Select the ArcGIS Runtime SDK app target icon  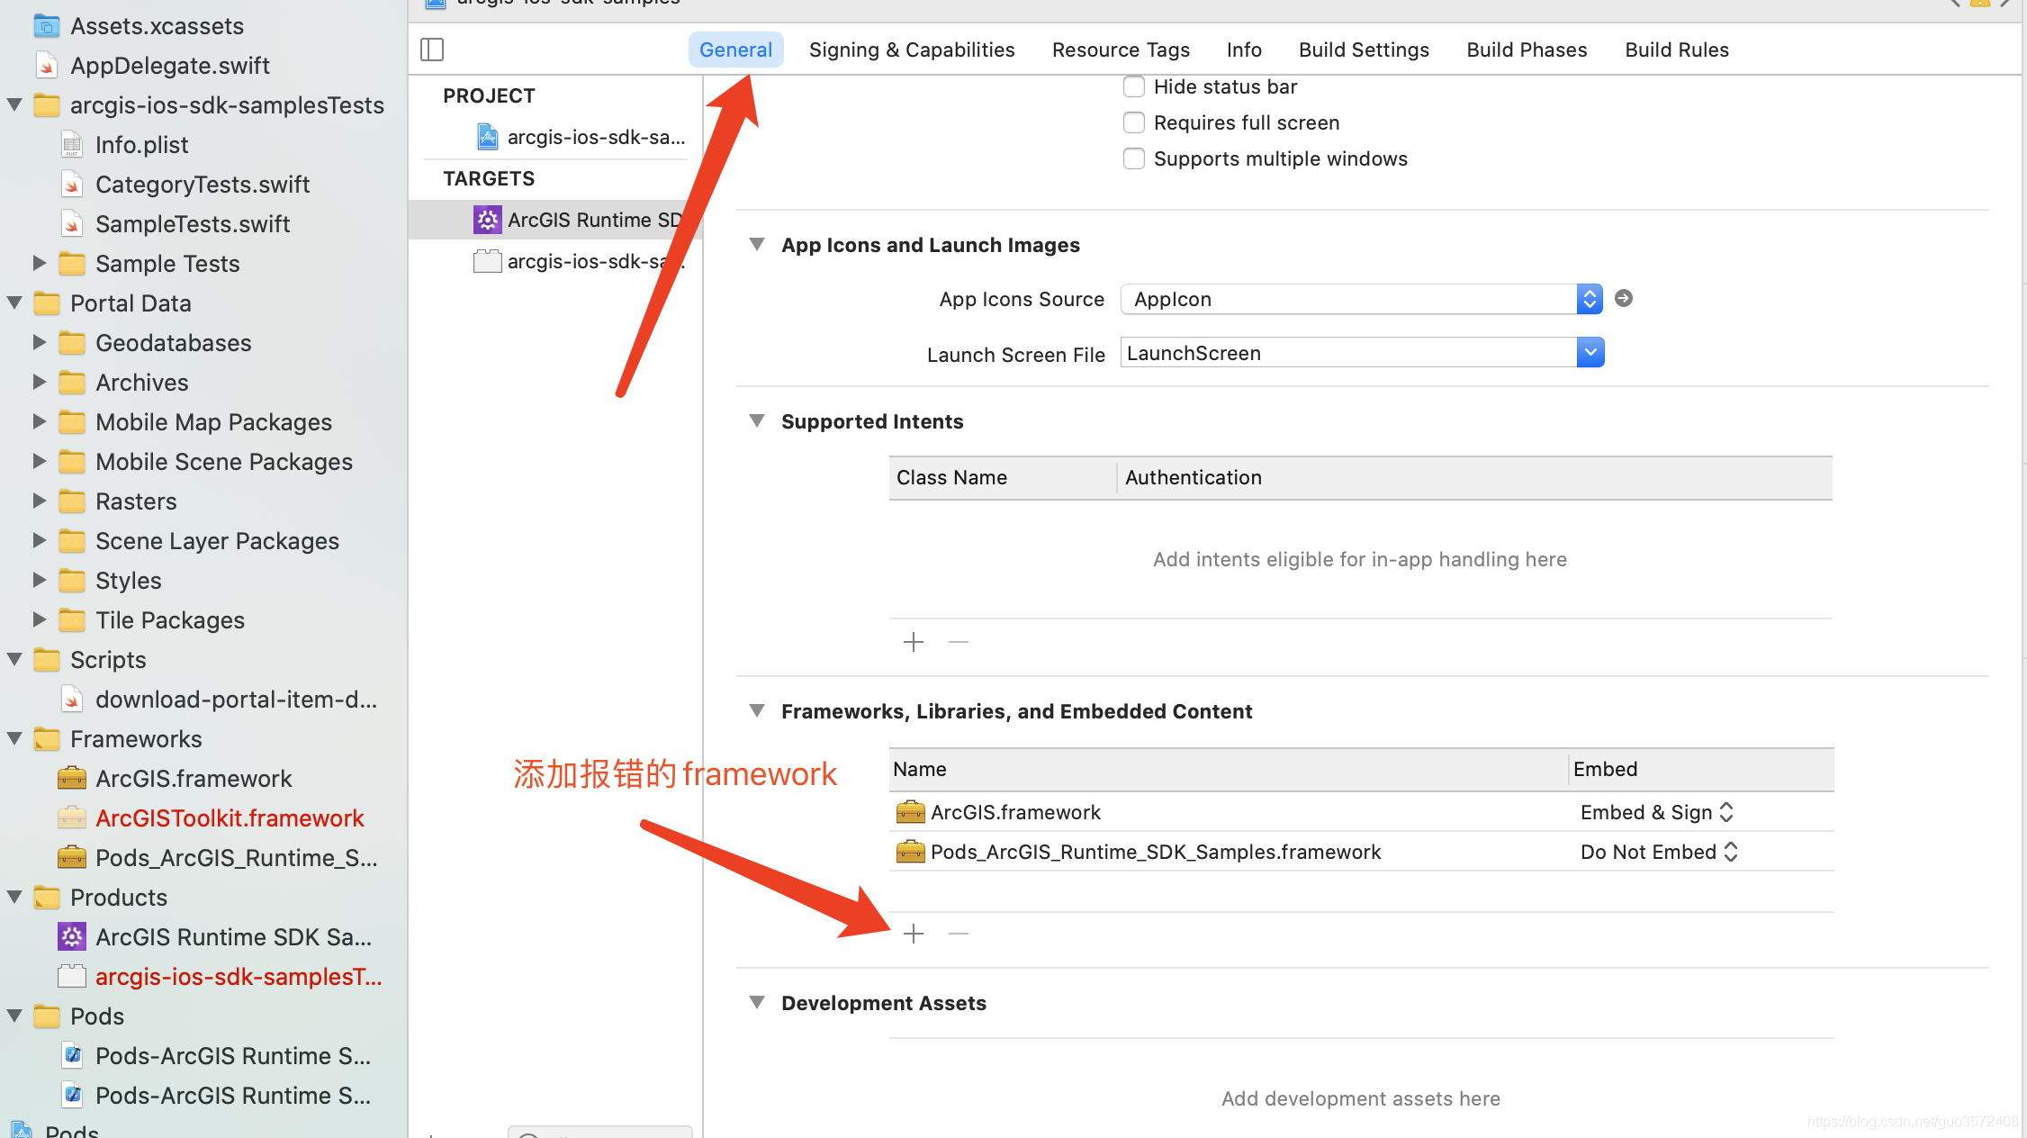pos(487,220)
